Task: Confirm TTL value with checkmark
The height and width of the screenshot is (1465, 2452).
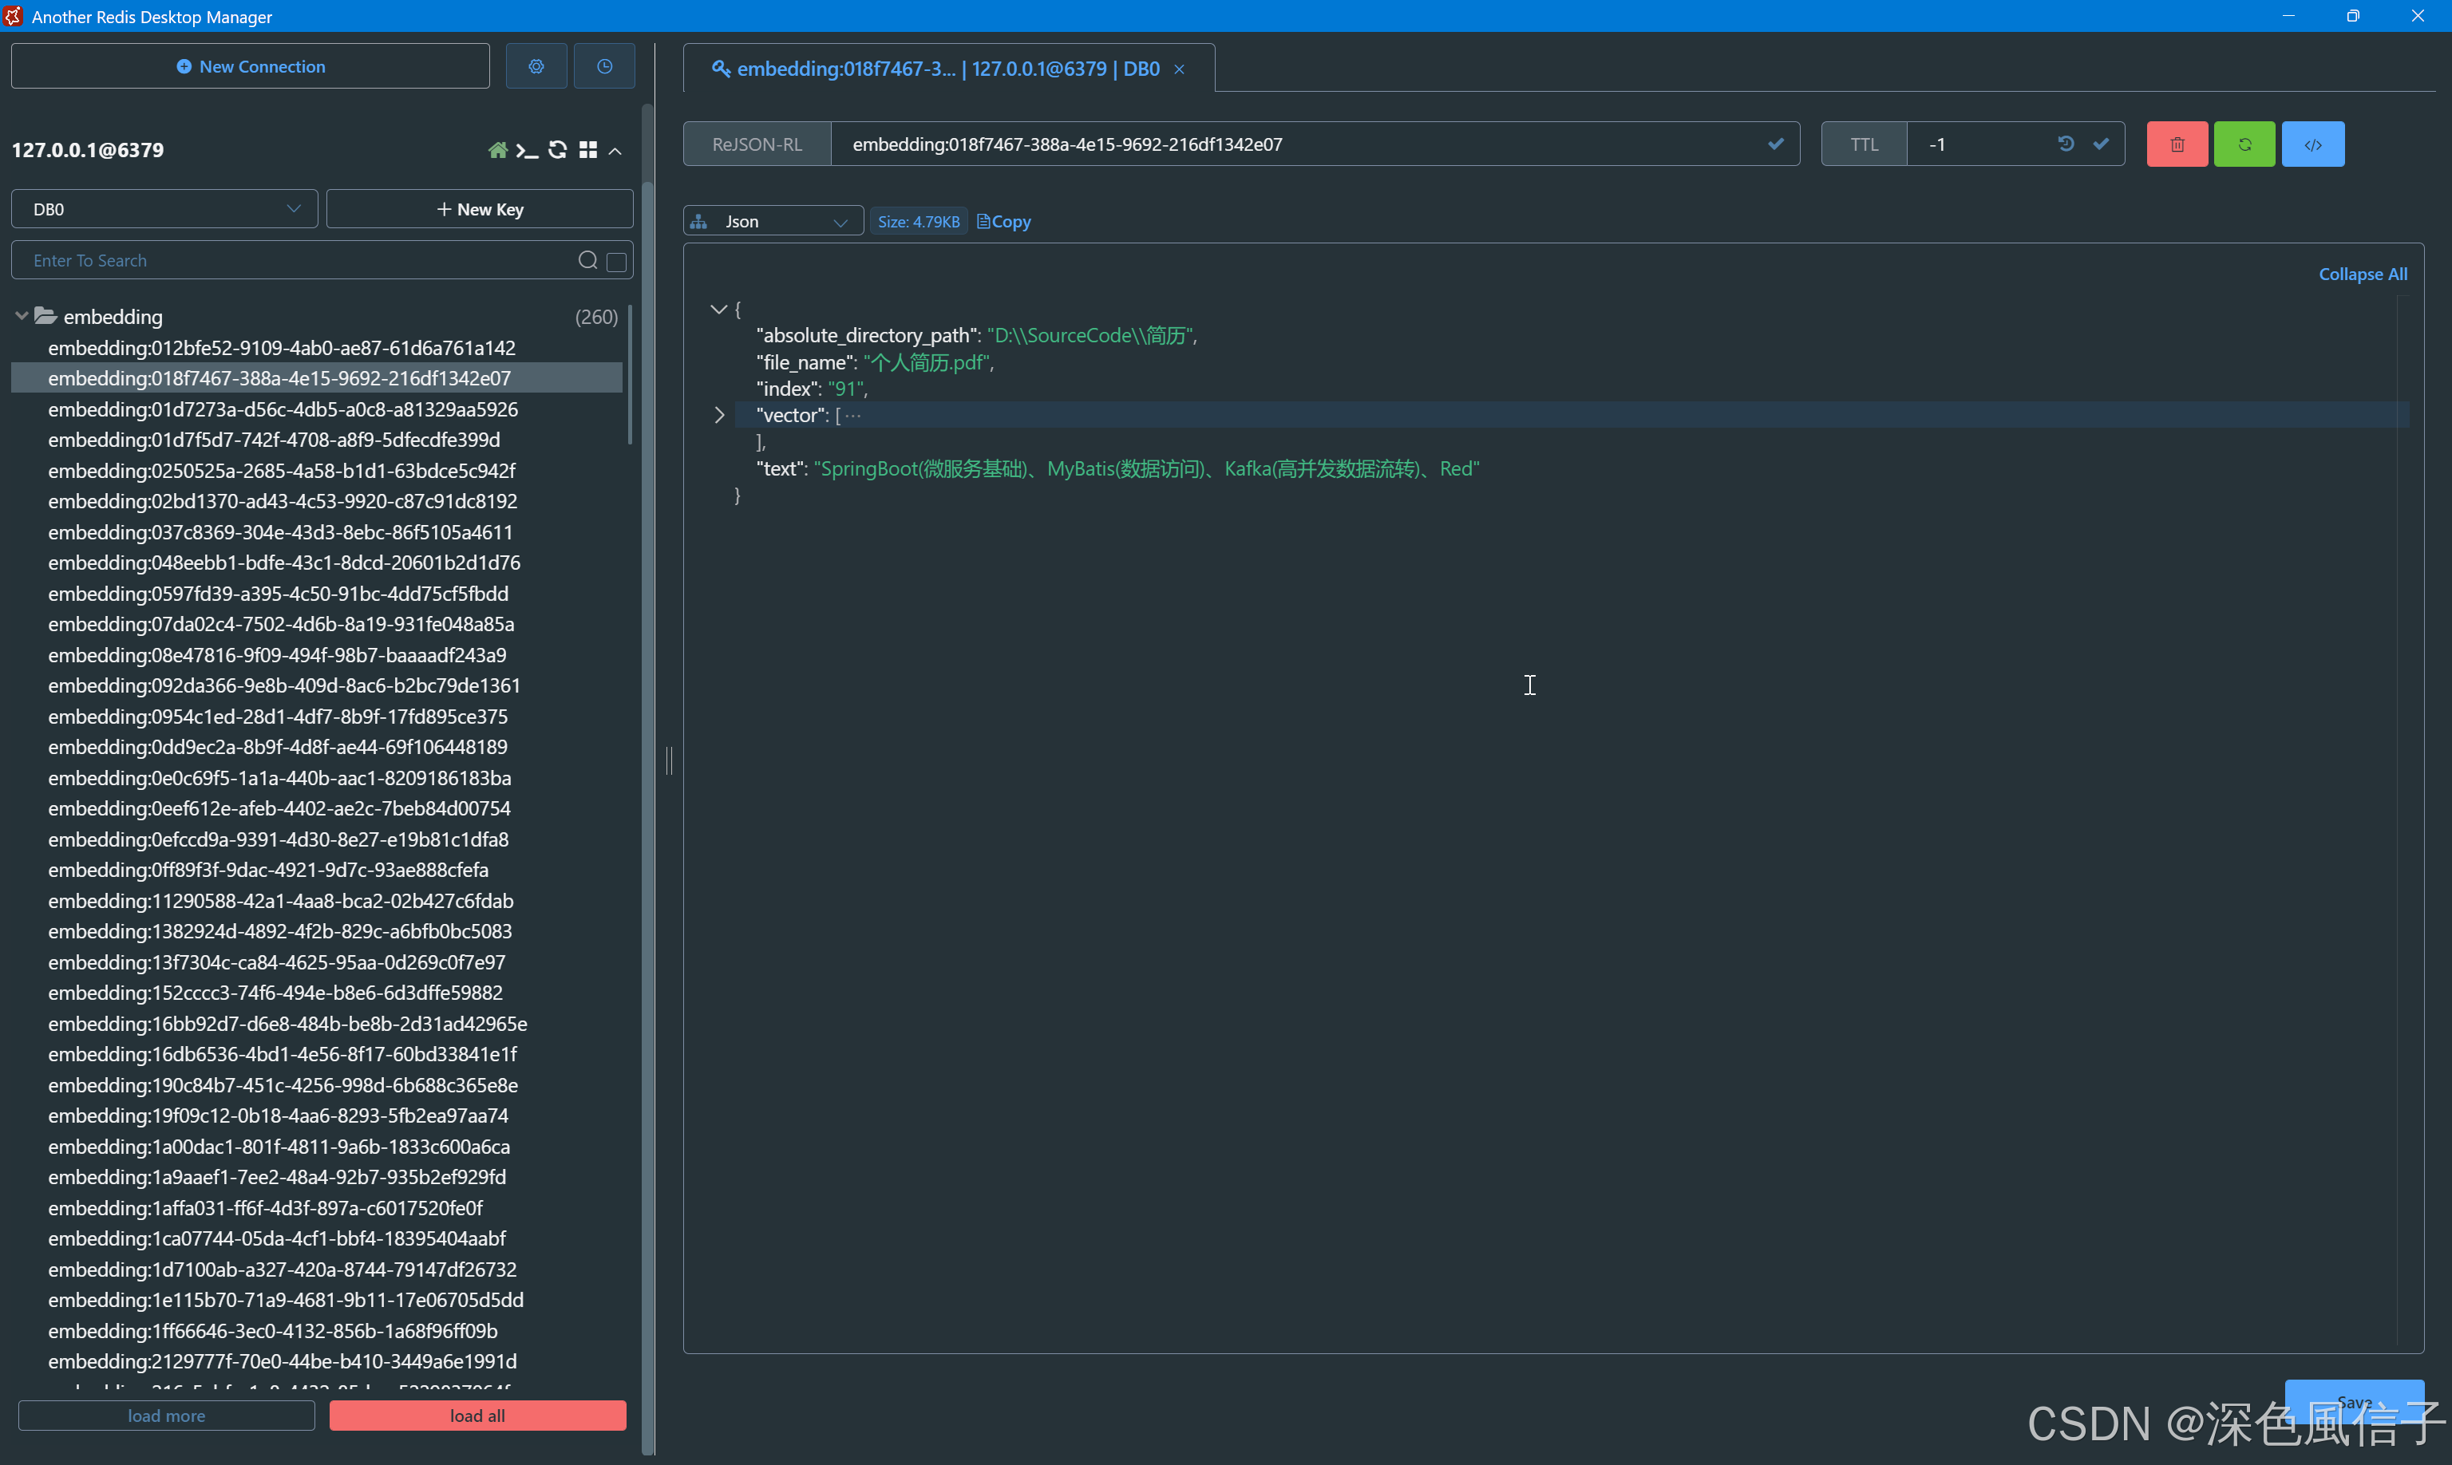Action: tap(2102, 144)
